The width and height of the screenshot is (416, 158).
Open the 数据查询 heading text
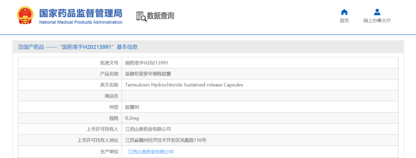coord(161,16)
